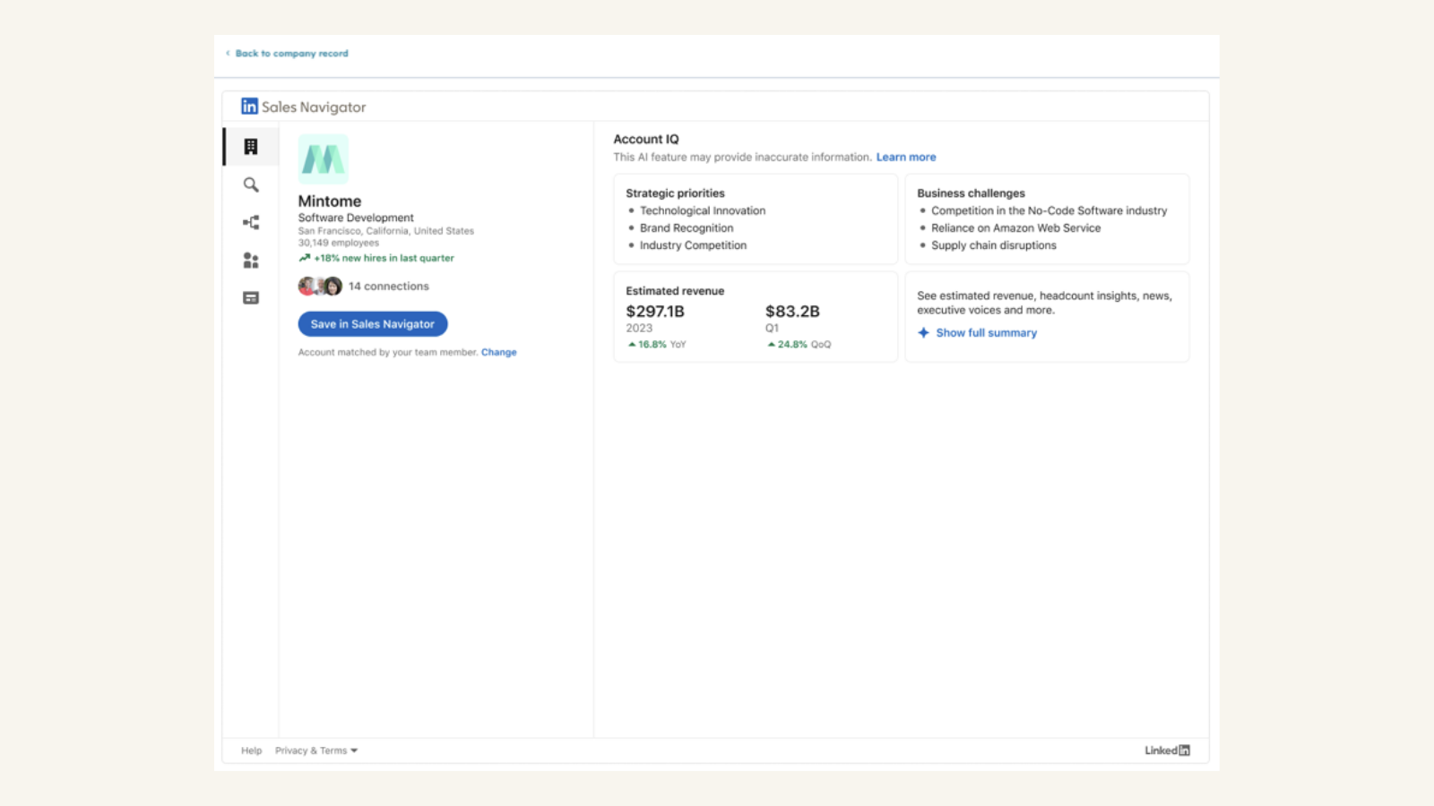This screenshot has width=1434, height=806.
Task: Click the YoY growth indicator arrow
Action: [630, 344]
